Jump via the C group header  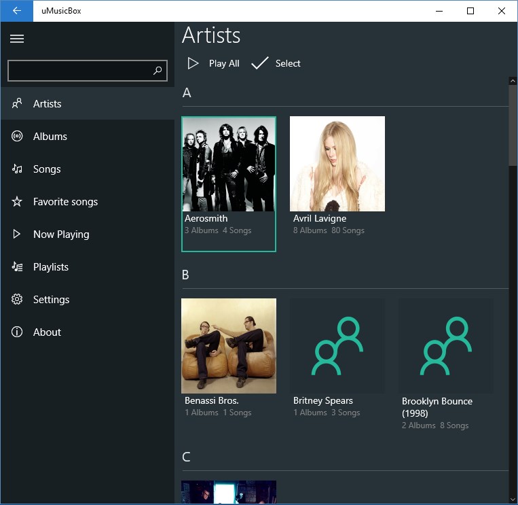(x=186, y=457)
